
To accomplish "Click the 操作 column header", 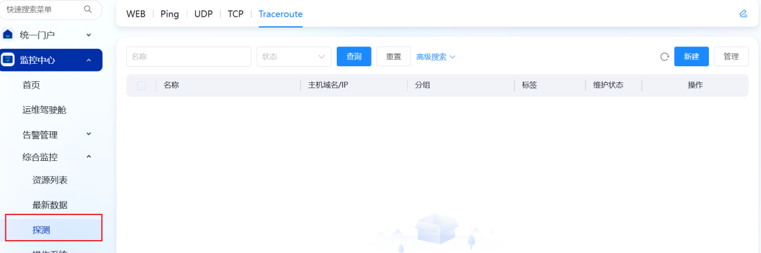I will (695, 85).
